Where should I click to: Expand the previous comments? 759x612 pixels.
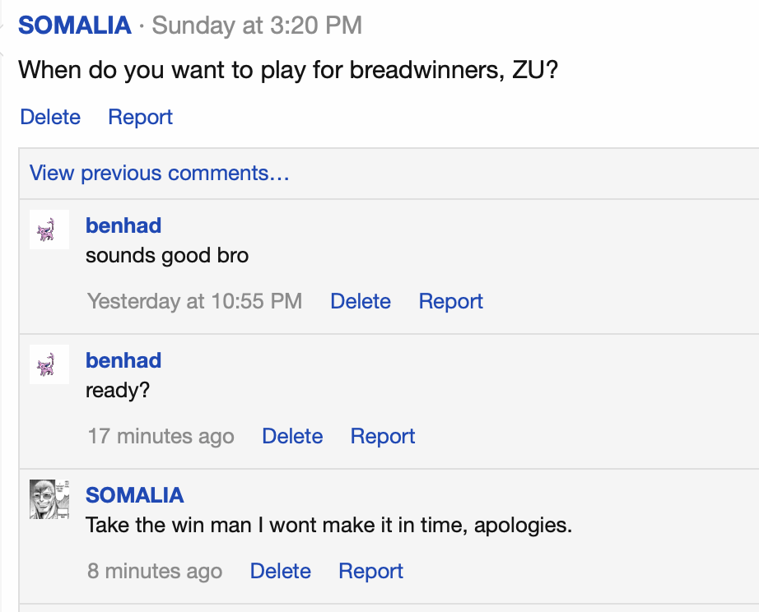click(x=158, y=173)
